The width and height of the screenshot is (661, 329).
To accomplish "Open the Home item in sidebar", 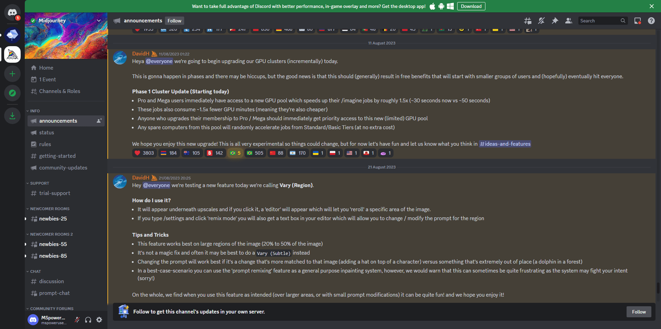I will coord(66,68).
